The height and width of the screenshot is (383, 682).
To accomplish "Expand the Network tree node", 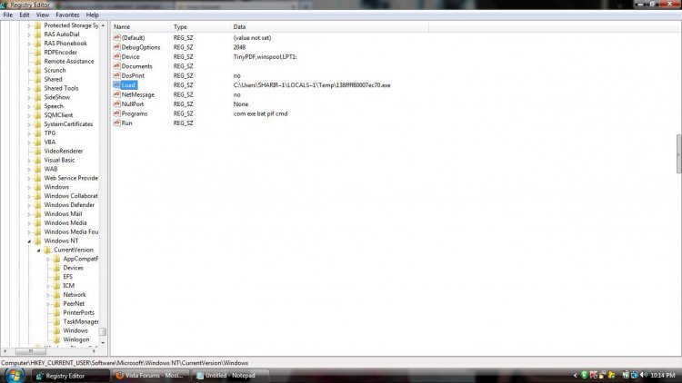I will pos(48,295).
